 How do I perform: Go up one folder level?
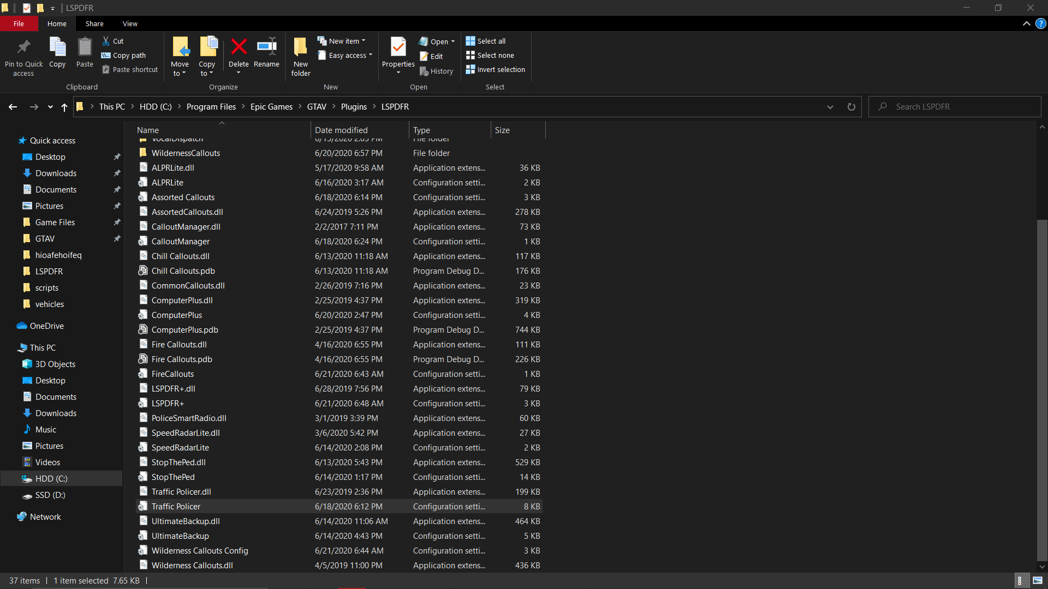point(64,107)
